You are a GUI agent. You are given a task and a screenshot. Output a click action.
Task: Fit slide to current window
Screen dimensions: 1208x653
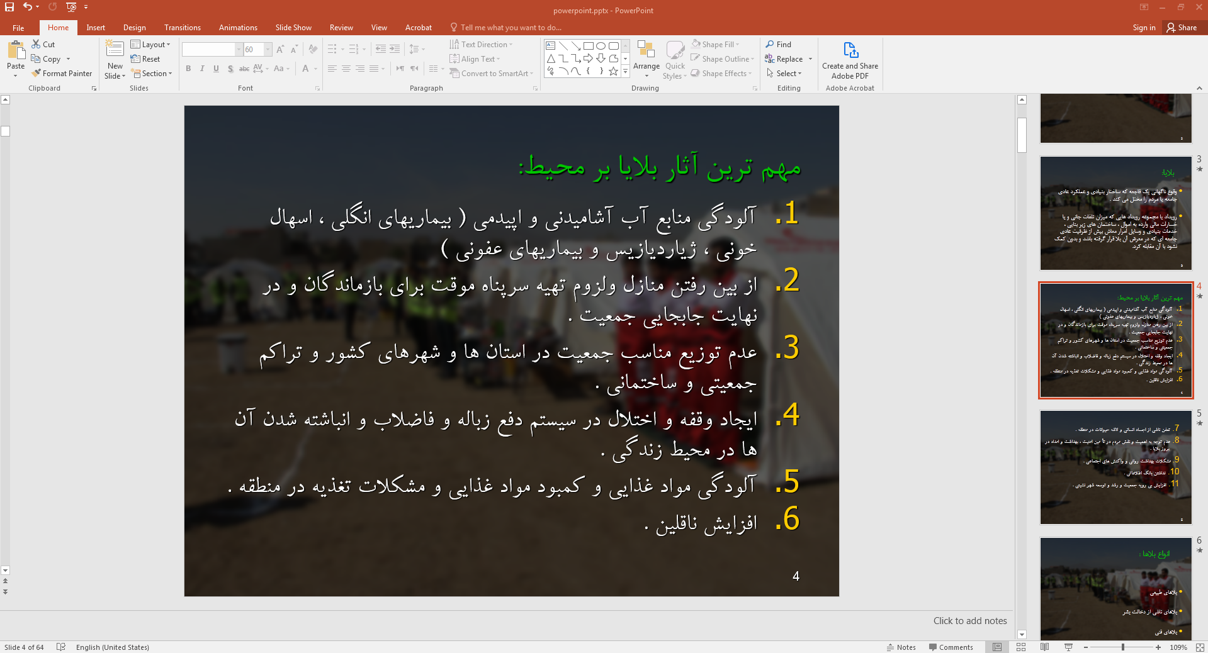(x=1200, y=647)
